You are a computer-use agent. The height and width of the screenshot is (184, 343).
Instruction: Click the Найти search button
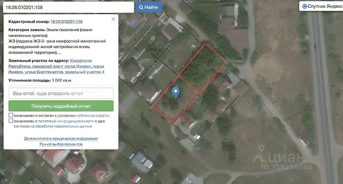[x=148, y=7]
